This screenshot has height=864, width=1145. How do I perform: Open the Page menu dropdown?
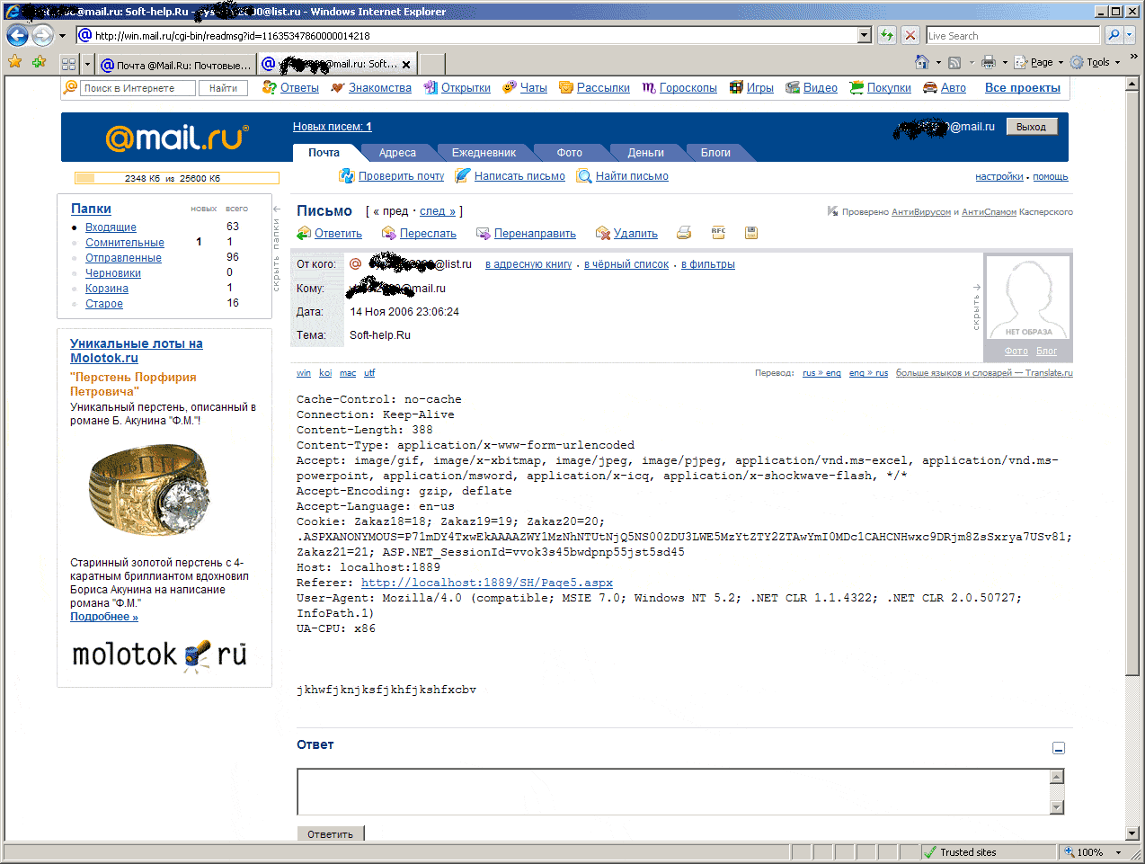coord(1039,62)
